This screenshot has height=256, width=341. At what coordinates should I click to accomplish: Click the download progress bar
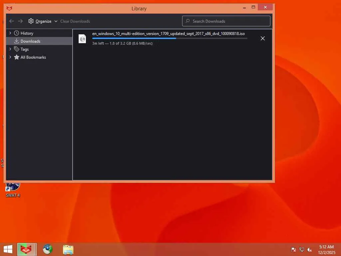click(170, 38)
